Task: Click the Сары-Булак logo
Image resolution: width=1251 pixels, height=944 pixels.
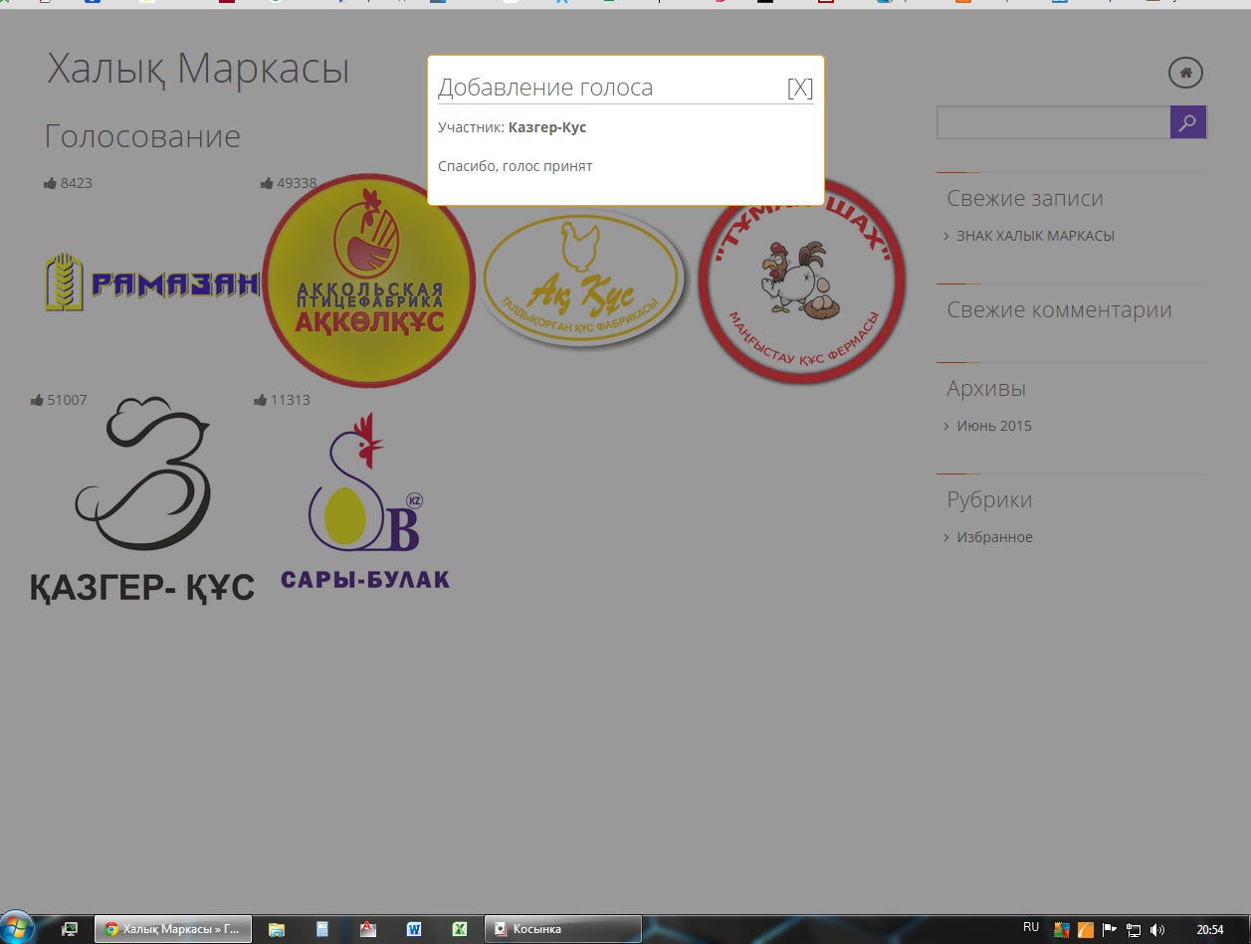Action: pyautogui.click(x=364, y=500)
